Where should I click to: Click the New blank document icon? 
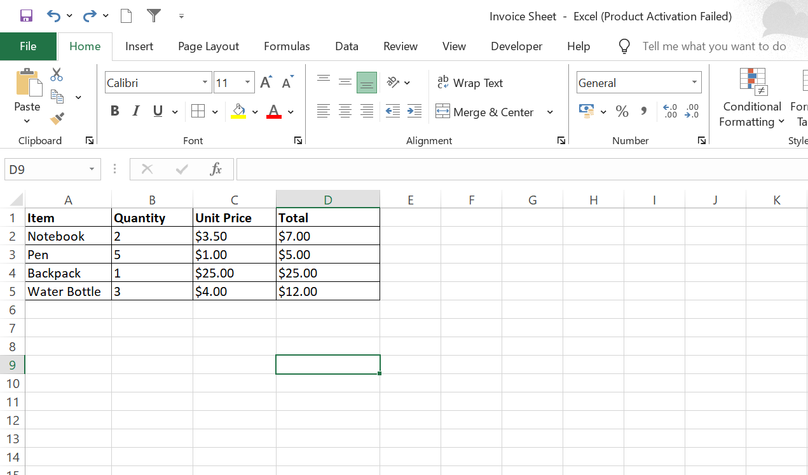point(126,16)
